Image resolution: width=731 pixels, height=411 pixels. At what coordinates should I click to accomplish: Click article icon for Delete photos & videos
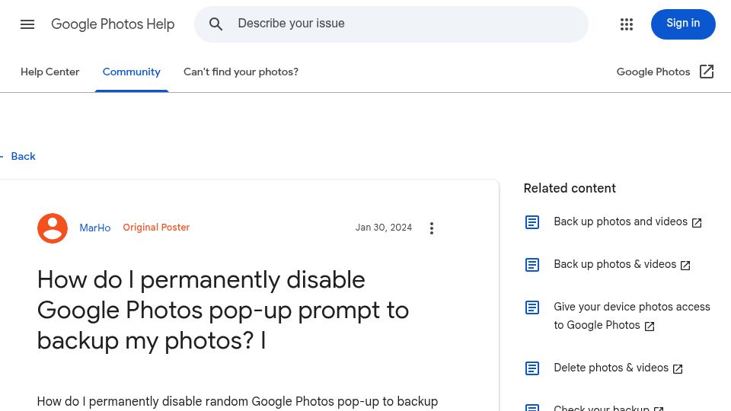532,368
